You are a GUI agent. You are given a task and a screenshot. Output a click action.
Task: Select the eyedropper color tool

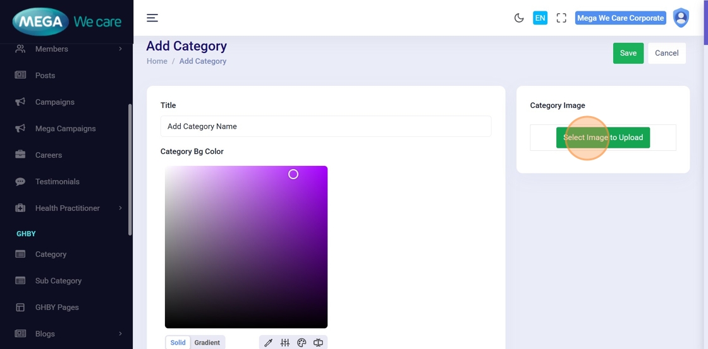click(268, 343)
